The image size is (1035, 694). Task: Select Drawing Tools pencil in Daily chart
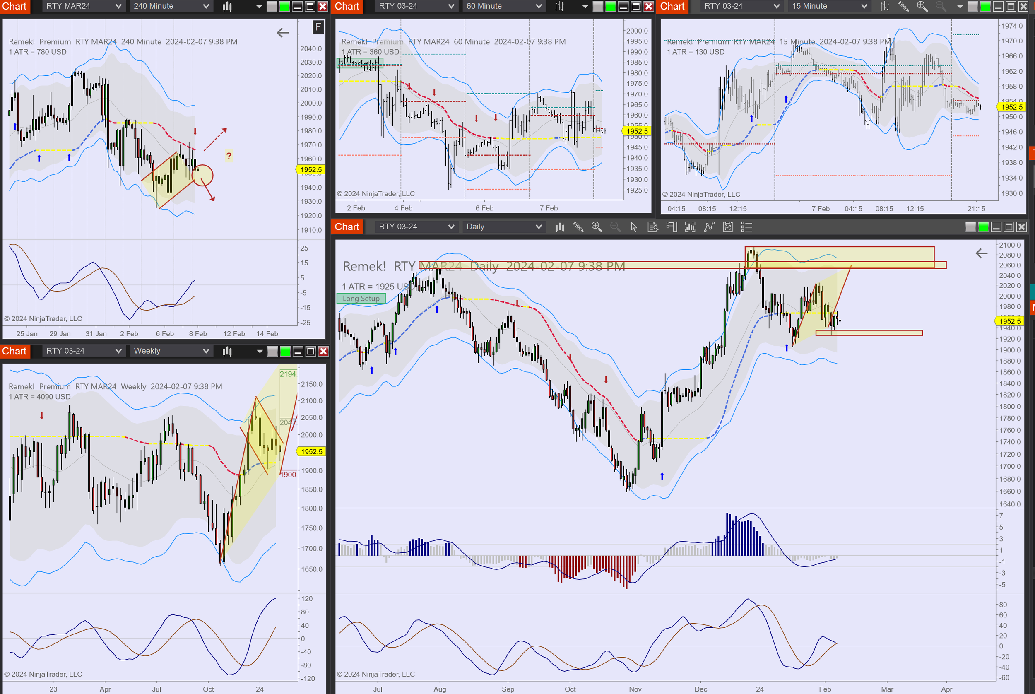(x=578, y=227)
